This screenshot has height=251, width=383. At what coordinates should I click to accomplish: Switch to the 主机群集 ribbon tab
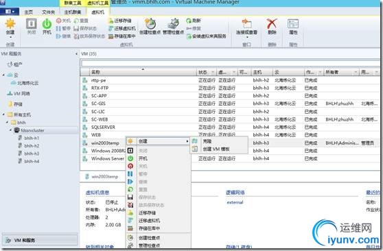(73, 12)
